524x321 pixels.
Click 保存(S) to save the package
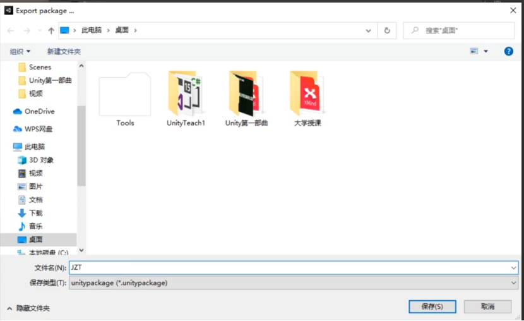pos(432,306)
